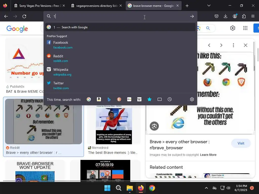Open BRAVE-BROWSER WON'T UPDATE thumbnail

[35, 171]
